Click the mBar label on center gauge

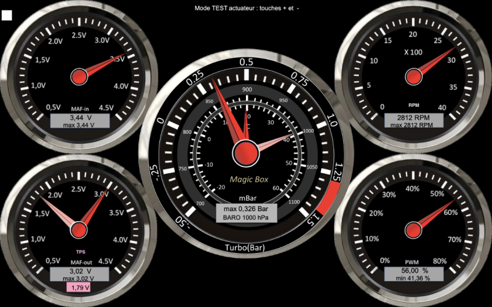pos(246,198)
